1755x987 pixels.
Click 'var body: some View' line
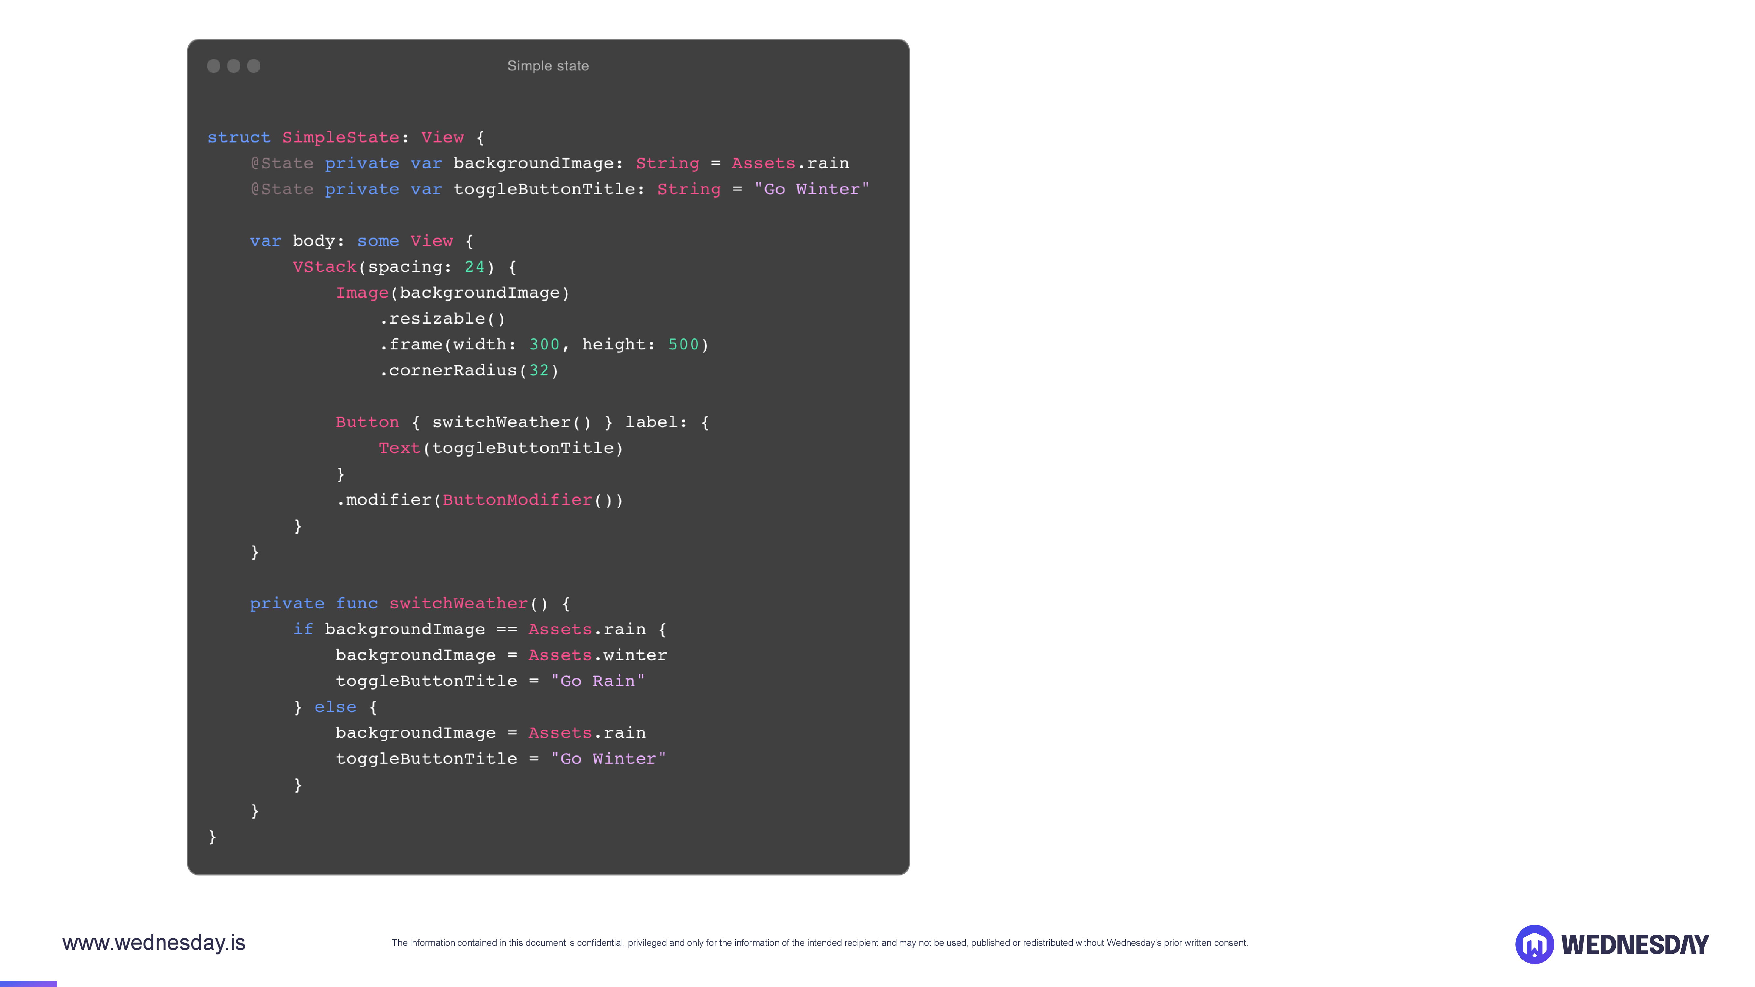pyautogui.click(x=362, y=241)
